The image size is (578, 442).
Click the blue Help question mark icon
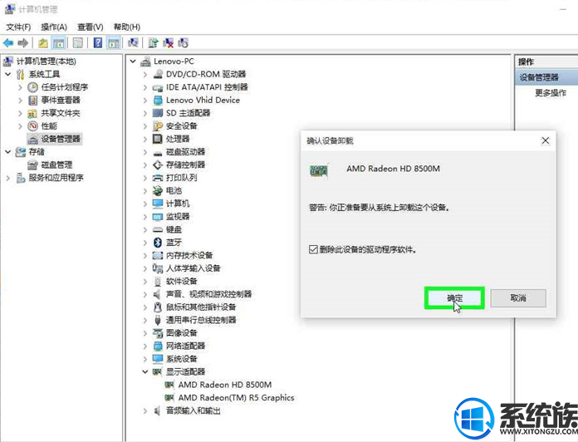point(98,42)
